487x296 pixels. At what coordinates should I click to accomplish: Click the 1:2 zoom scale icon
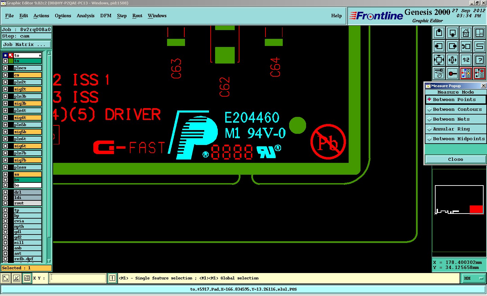466,60
